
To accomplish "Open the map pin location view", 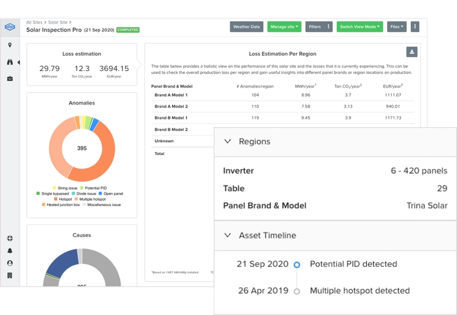I will click(x=10, y=45).
